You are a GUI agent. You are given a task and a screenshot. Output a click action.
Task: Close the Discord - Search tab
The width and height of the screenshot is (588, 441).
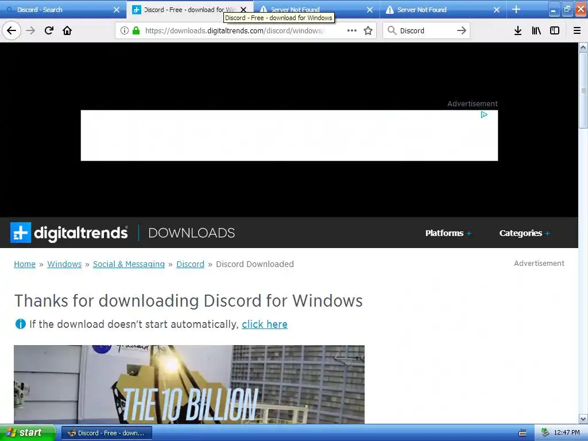pos(117,10)
